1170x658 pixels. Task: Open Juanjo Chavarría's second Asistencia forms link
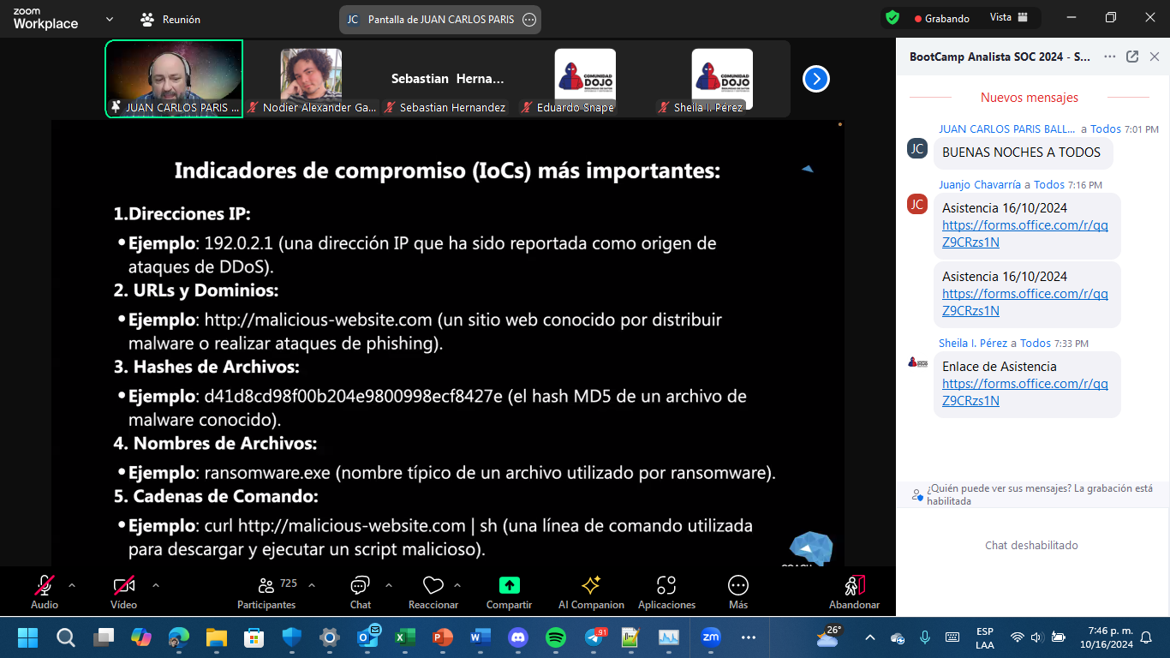pyautogui.click(x=1025, y=302)
